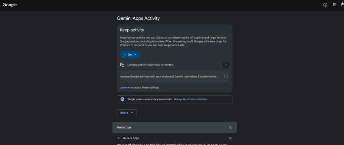This screenshot has height=145, width=344.
Task: Dismiss the Yesterday activity group
Action: click(x=230, y=128)
